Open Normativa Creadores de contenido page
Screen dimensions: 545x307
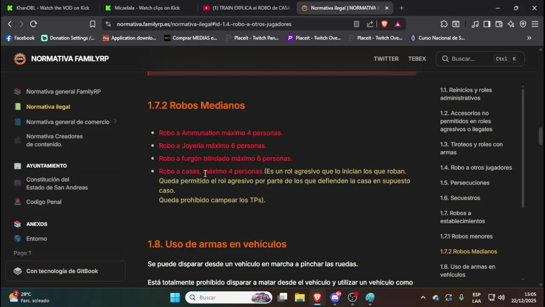tap(54, 140)
